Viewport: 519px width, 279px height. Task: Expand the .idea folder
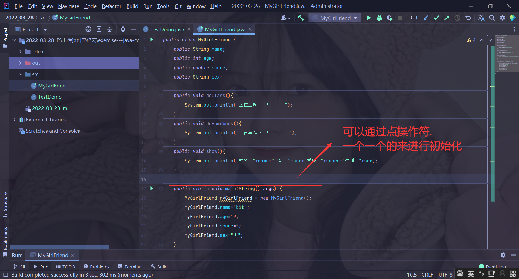click(x=20, y=52)
